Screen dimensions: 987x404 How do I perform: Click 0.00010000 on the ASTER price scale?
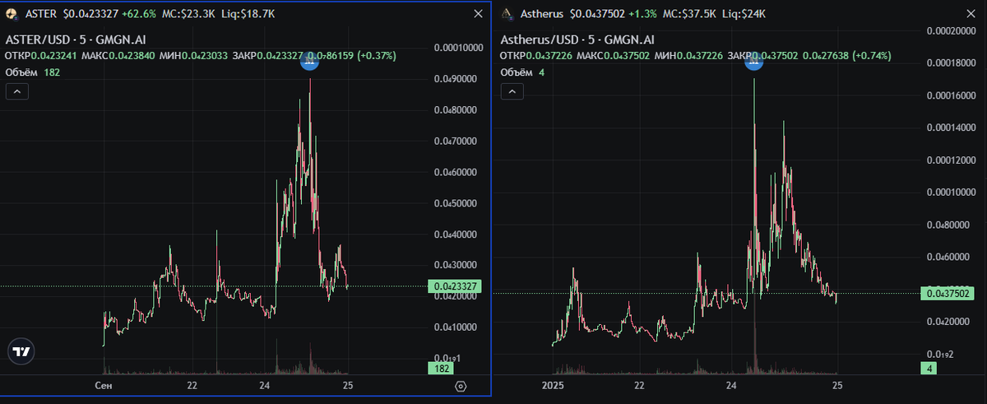459,48
